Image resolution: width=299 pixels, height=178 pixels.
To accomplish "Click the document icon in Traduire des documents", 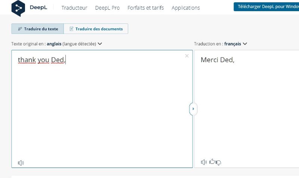I will [71, 29].
